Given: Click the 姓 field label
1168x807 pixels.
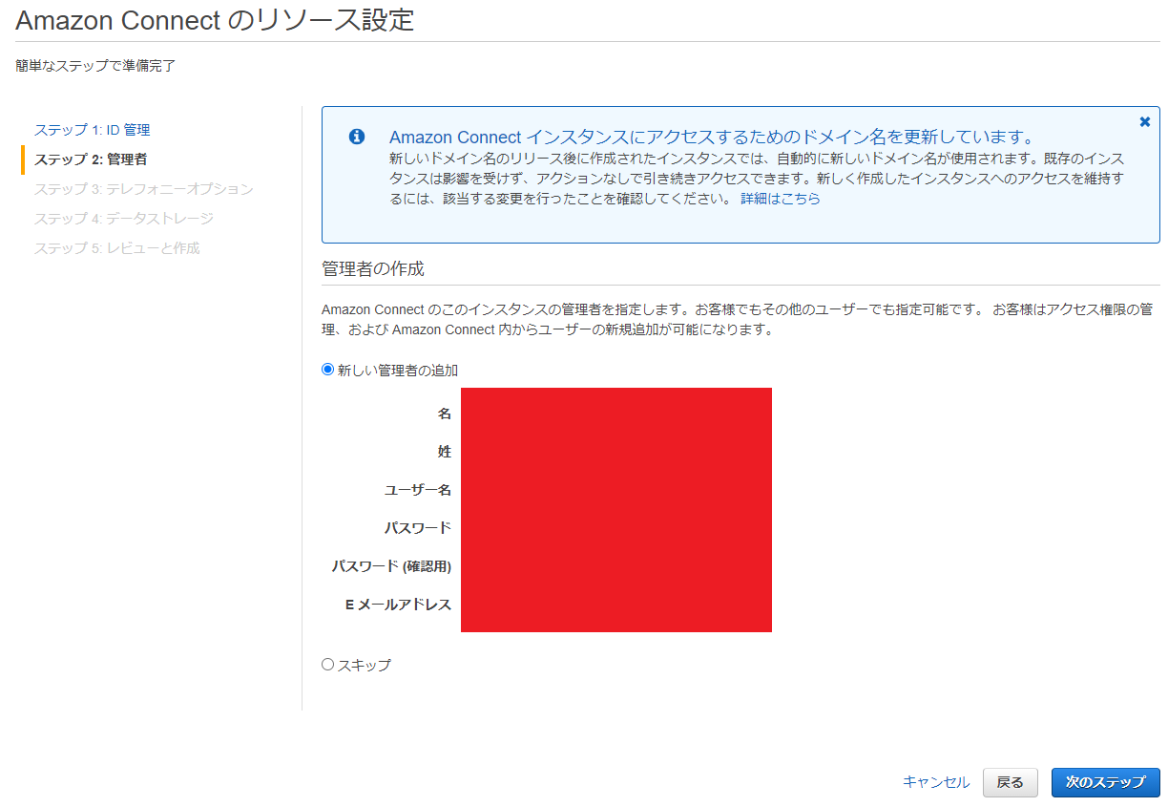Looking at the screenshot, I should click(x=445, y=452).
